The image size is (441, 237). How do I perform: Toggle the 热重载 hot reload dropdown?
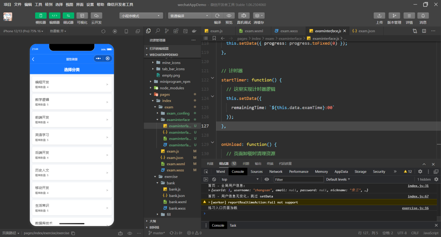coord(58,31)
